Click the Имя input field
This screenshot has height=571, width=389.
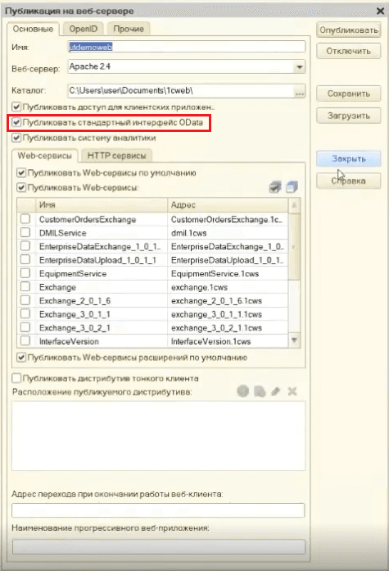(187, 47)
